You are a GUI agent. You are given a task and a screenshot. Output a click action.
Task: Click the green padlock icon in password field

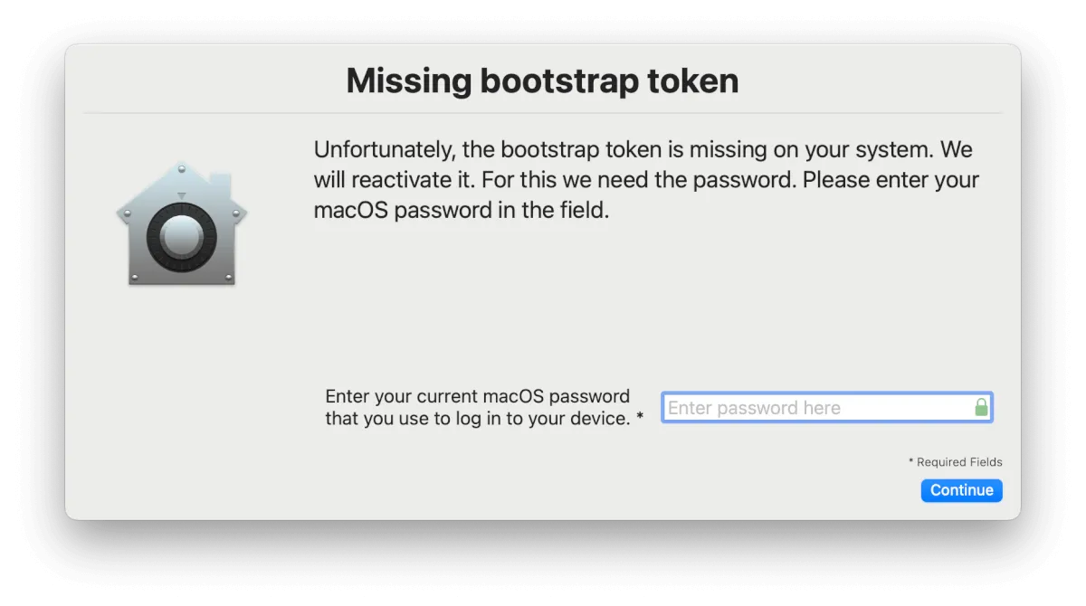click(981, 408)
